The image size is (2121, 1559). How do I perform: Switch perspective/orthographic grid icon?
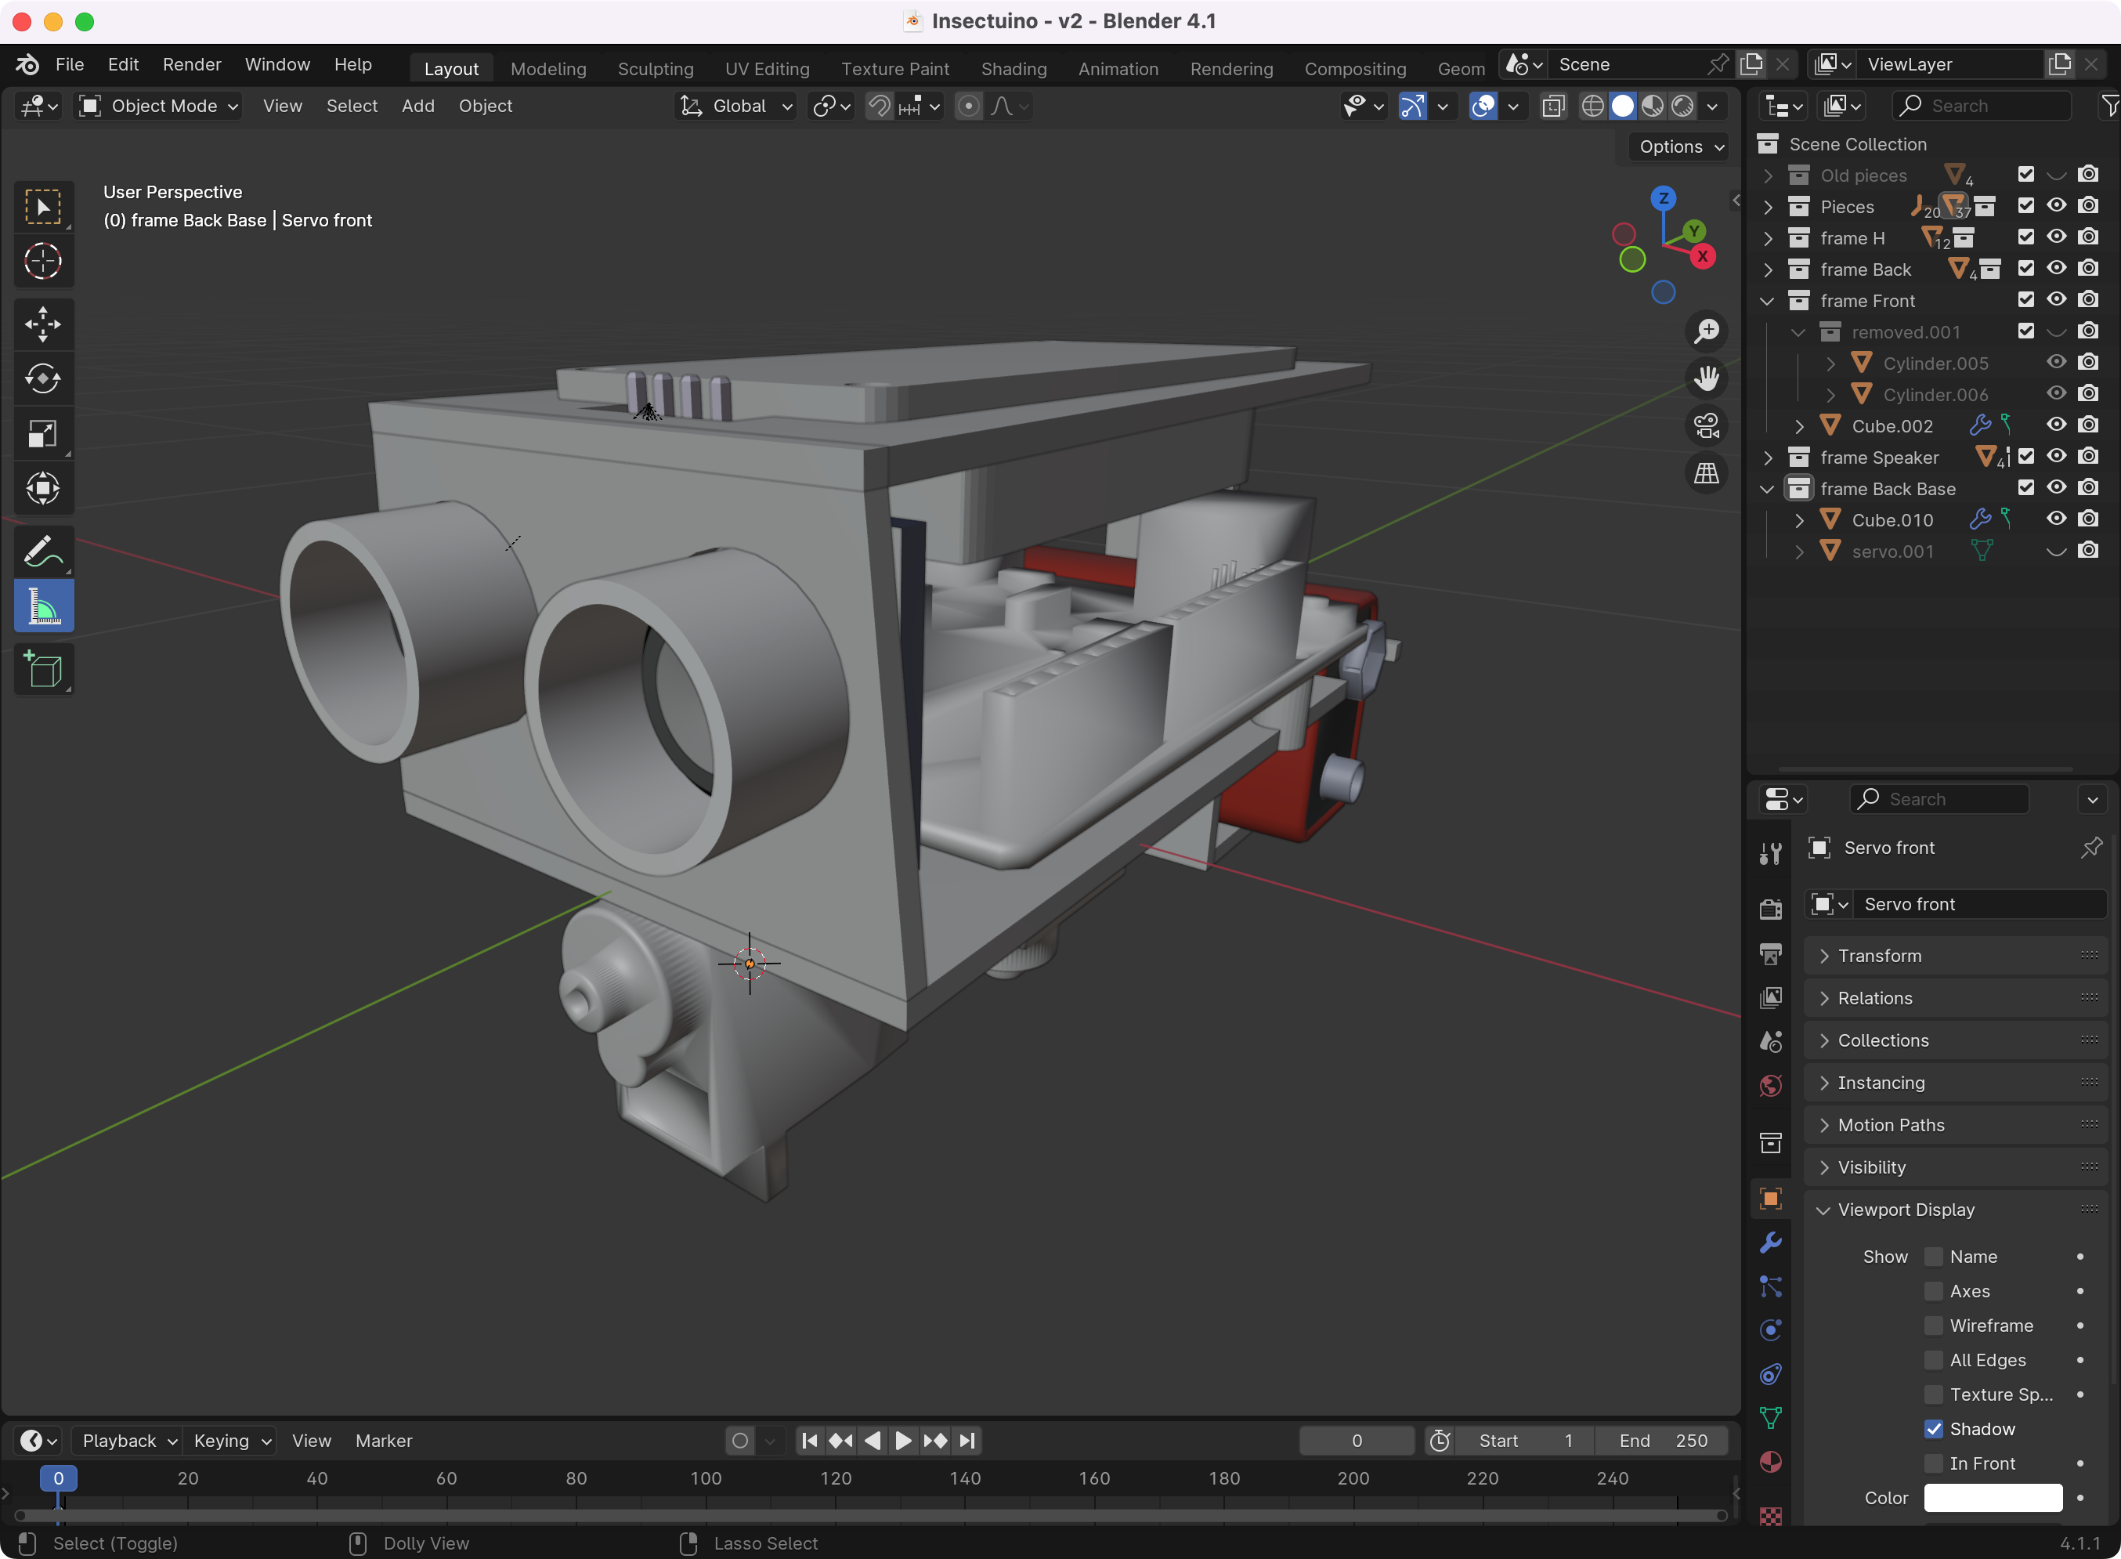pyautogui.click(x=1706, y=473)
